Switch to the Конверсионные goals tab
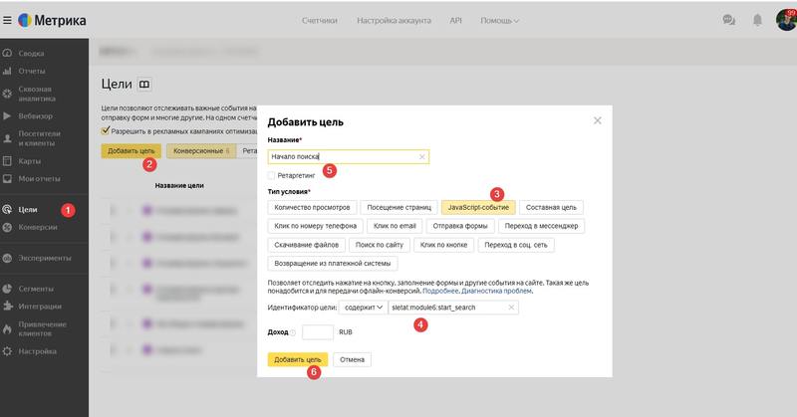 (x=201, y=151)
